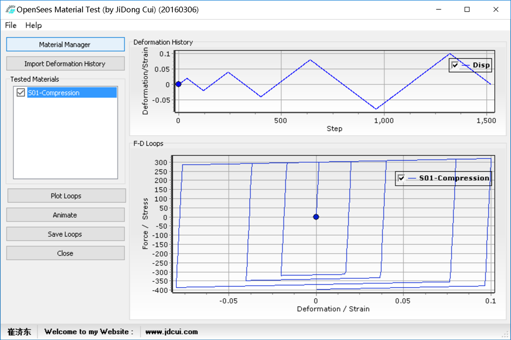Open the Help menu
The width and height of the screenshot is (511, 340).
click(x=34, y=25)
